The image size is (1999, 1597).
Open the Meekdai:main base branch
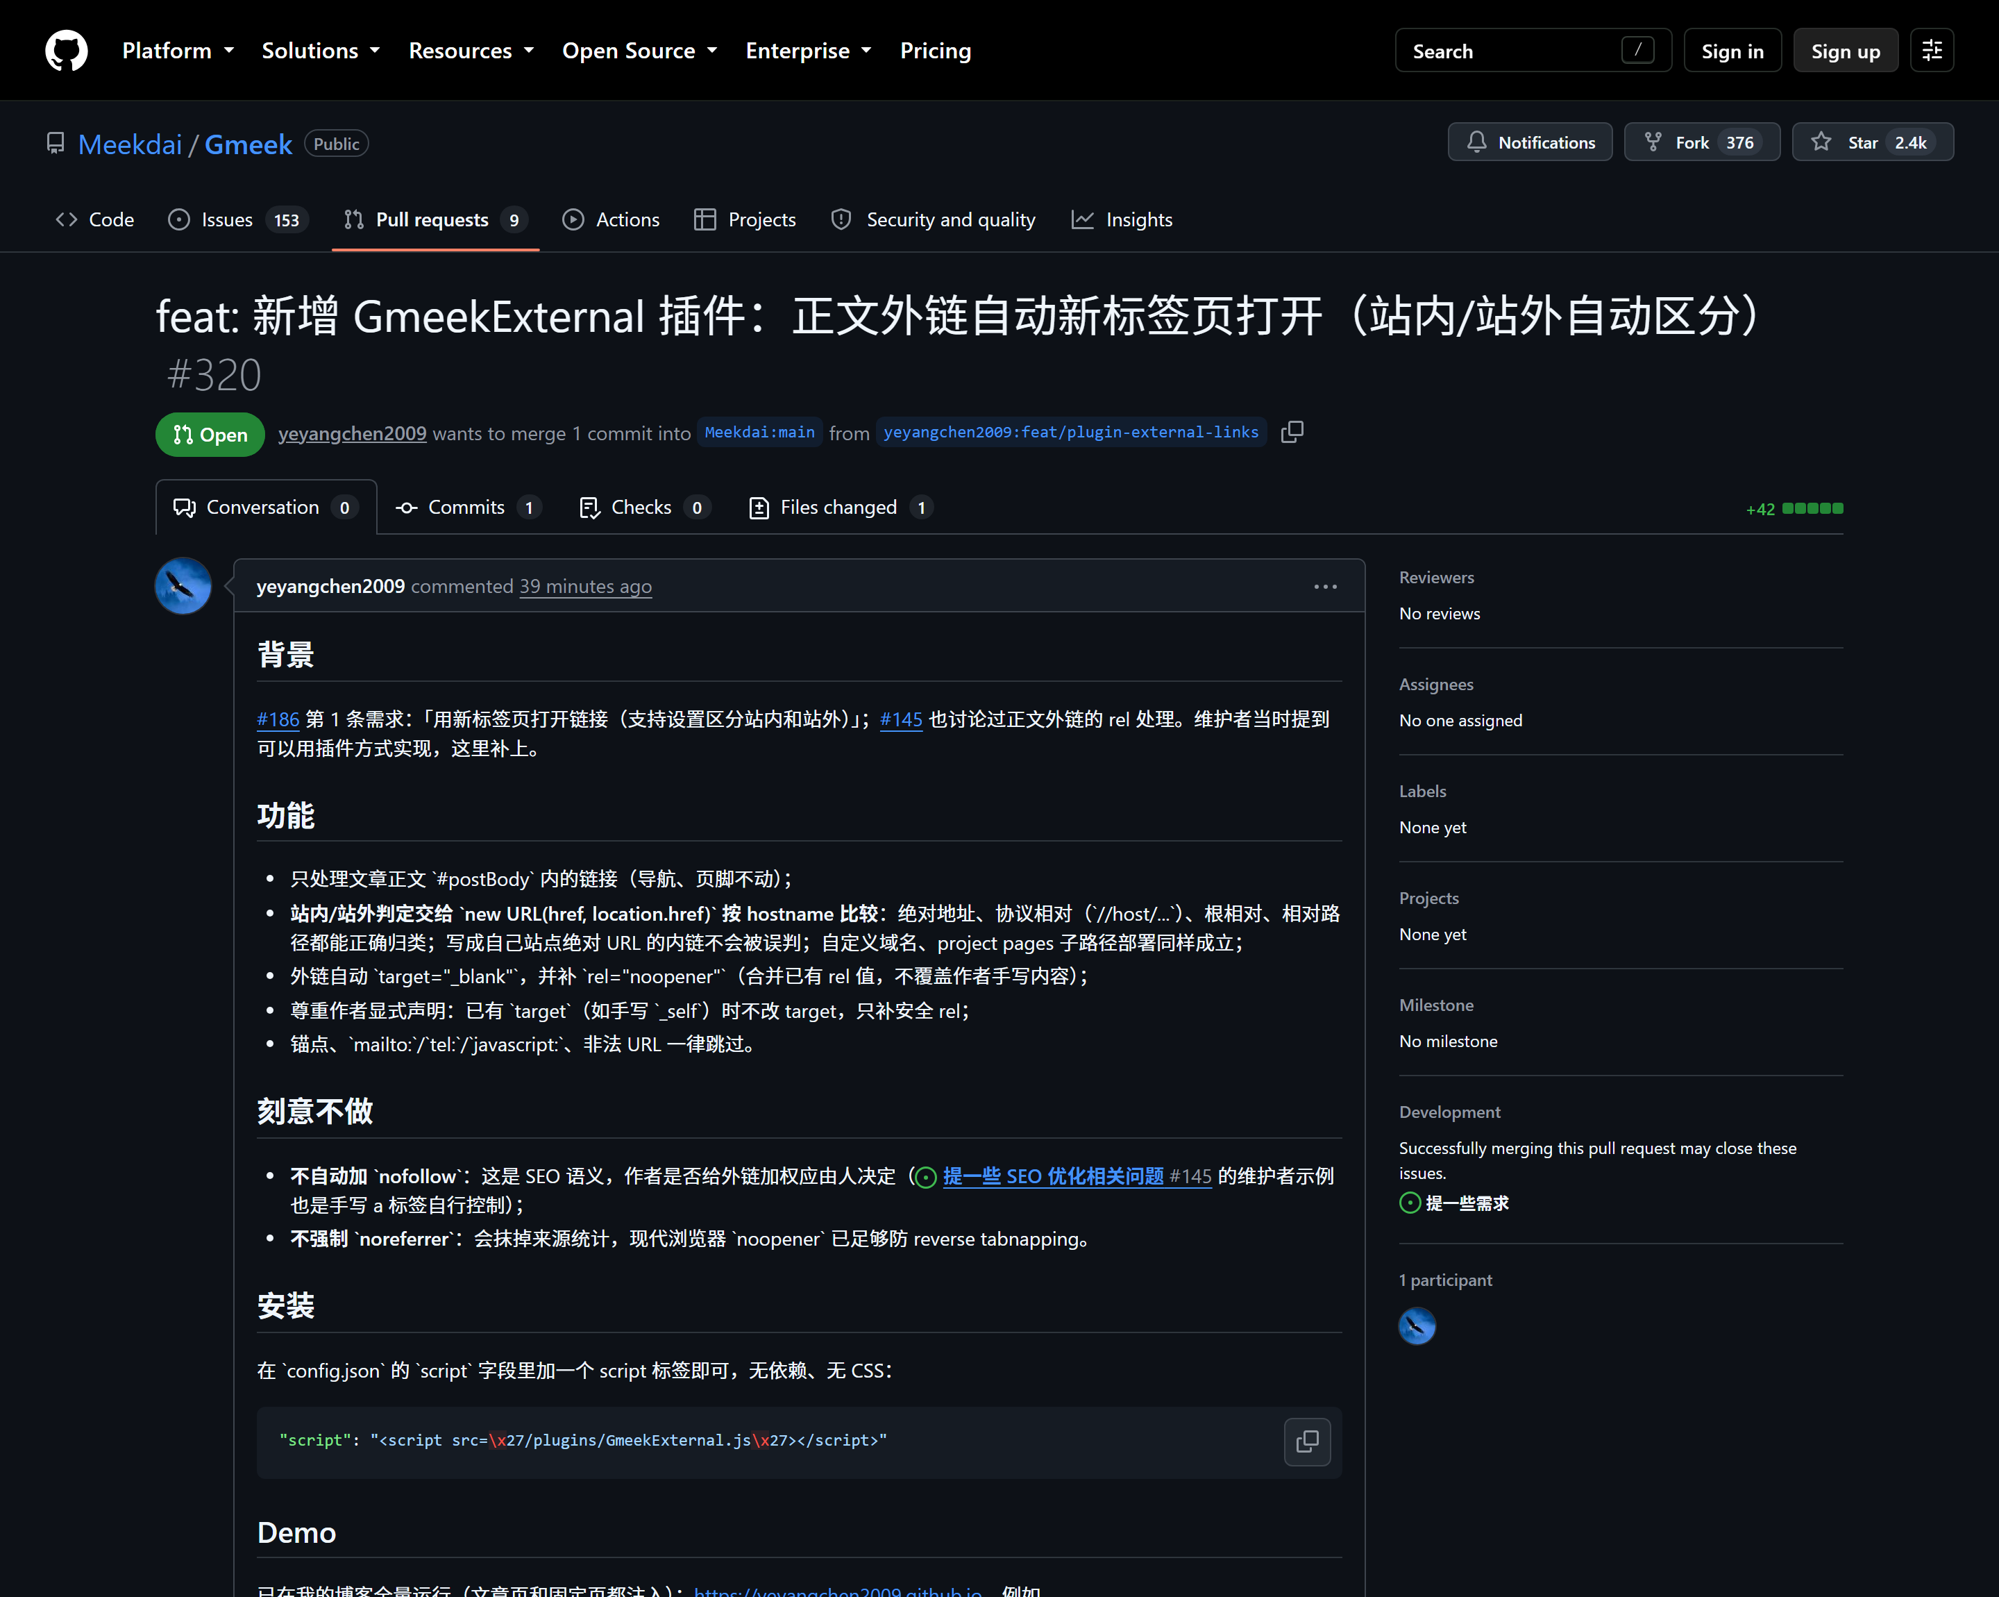point(759,432)
